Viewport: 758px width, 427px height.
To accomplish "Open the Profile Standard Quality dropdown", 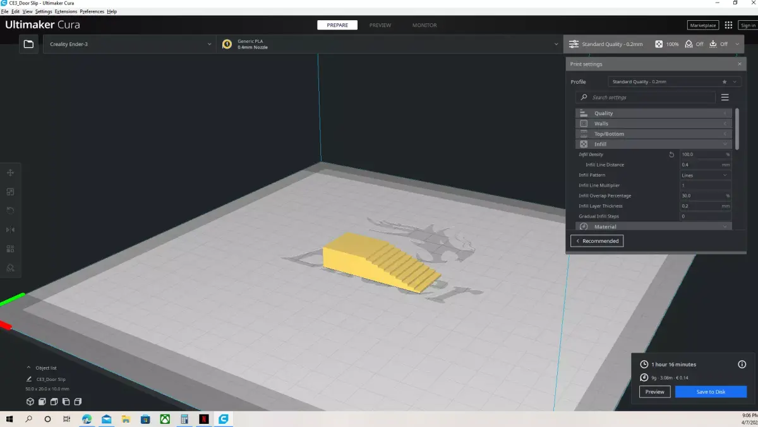I will pos(675,82).
